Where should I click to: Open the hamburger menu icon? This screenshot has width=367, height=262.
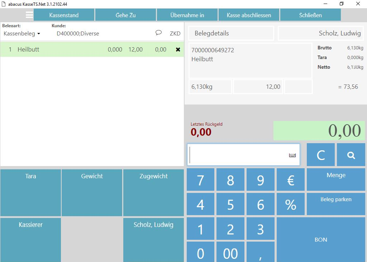(29, 15)
